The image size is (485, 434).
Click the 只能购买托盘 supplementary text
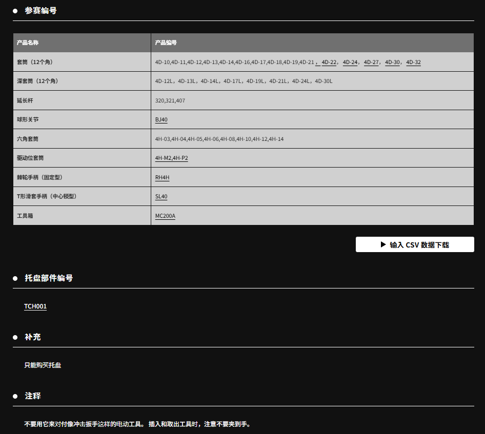tap(43, 365)
